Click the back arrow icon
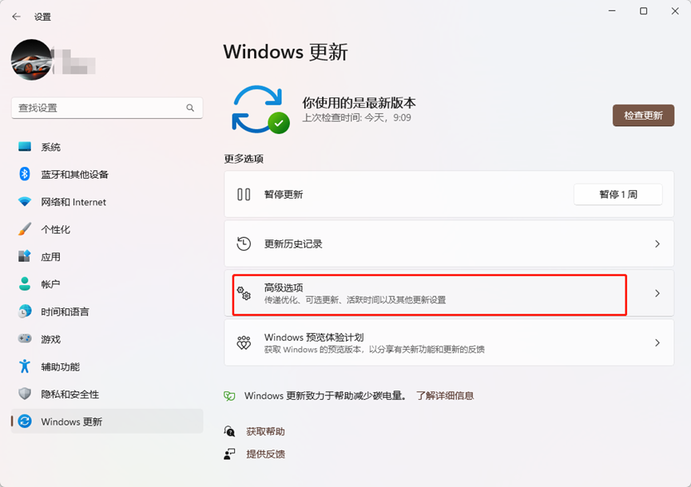 tap(16, 16)
